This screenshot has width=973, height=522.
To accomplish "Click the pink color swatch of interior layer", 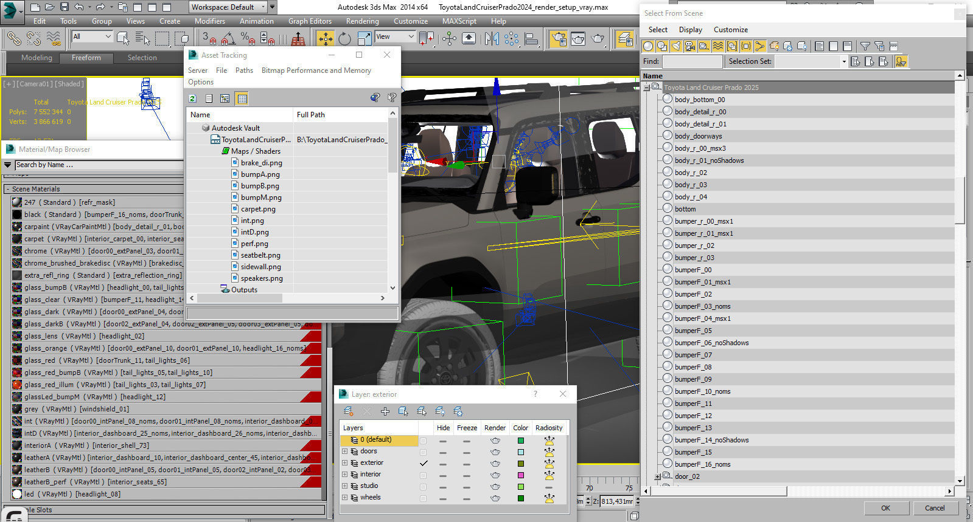I will [521, 475].
